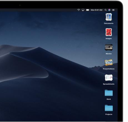Select the Presentations stack icon
The image size is (128, 122).
click(x=109, y=62)
